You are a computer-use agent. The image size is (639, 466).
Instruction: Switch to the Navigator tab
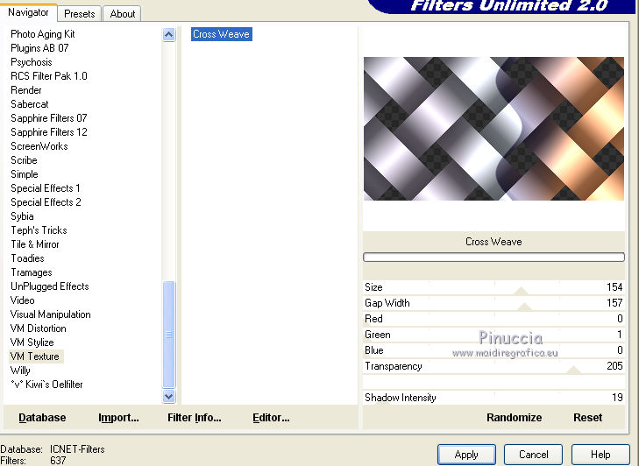pyautogui.click(x=28, y=12)
